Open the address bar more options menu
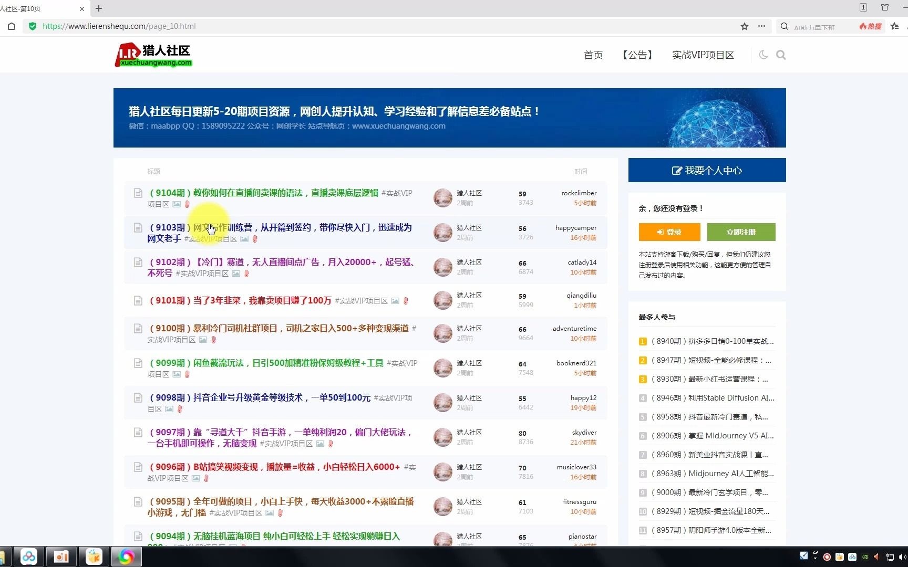Viewport: 908px width, 567px height. point(761,26)
